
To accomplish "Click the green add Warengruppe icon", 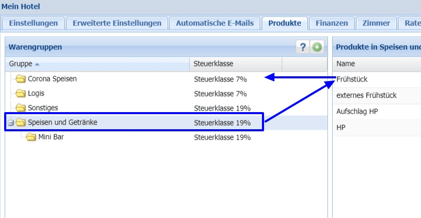I will (317, 47).
